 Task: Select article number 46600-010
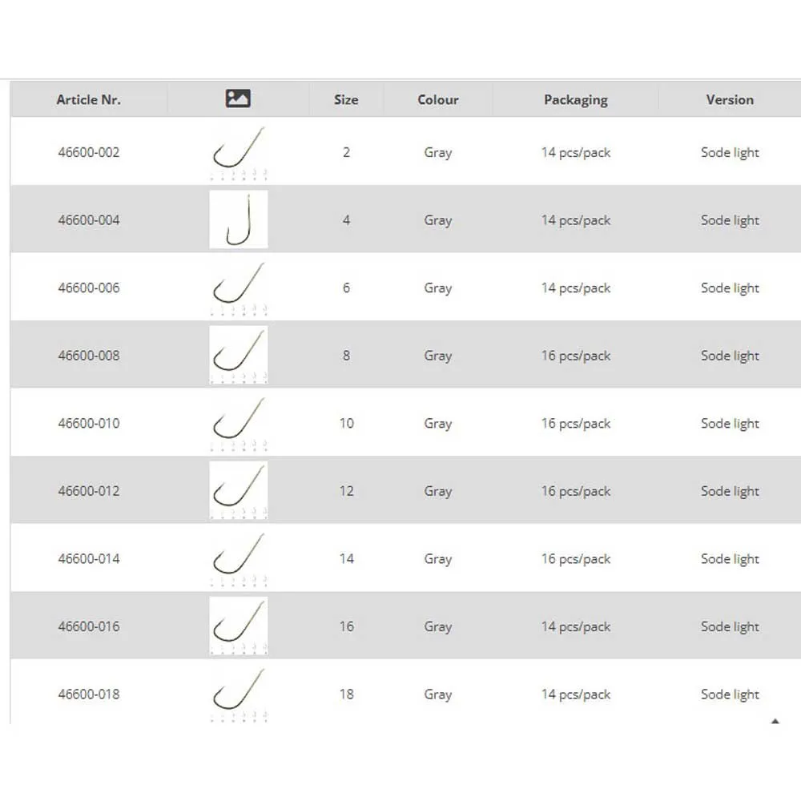click(x=89, y=423)
